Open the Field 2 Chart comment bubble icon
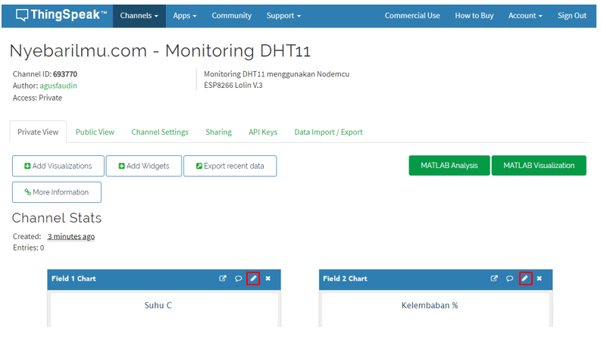Screen dimensions: 601x364 coord(509,278)
